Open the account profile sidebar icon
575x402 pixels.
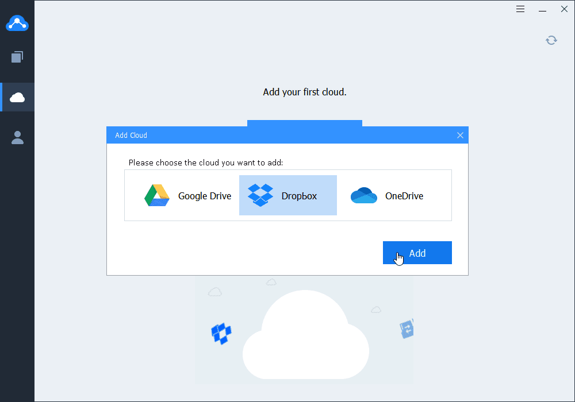pyautogui.click(x=17, y=138)
